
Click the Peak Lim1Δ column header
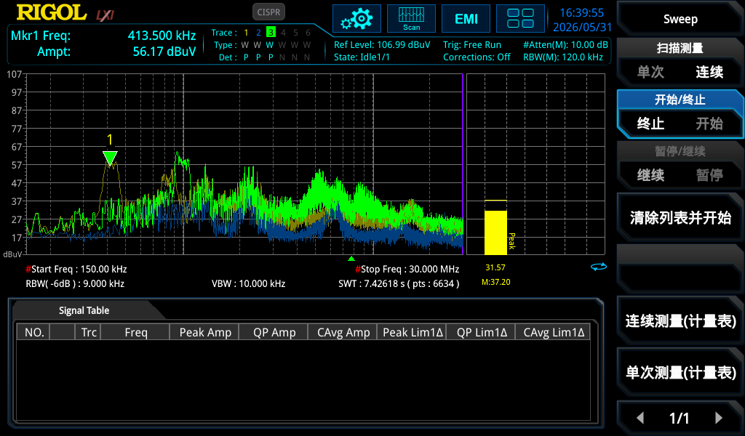point(413,332)
